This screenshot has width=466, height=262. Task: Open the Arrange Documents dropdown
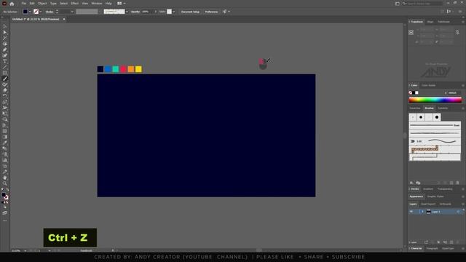121,3
